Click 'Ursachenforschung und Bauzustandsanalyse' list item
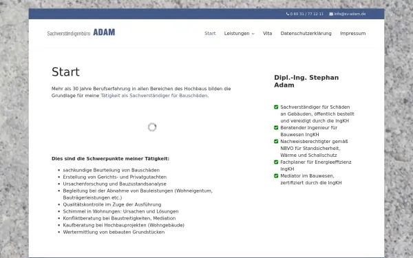 tap(114, 184)
